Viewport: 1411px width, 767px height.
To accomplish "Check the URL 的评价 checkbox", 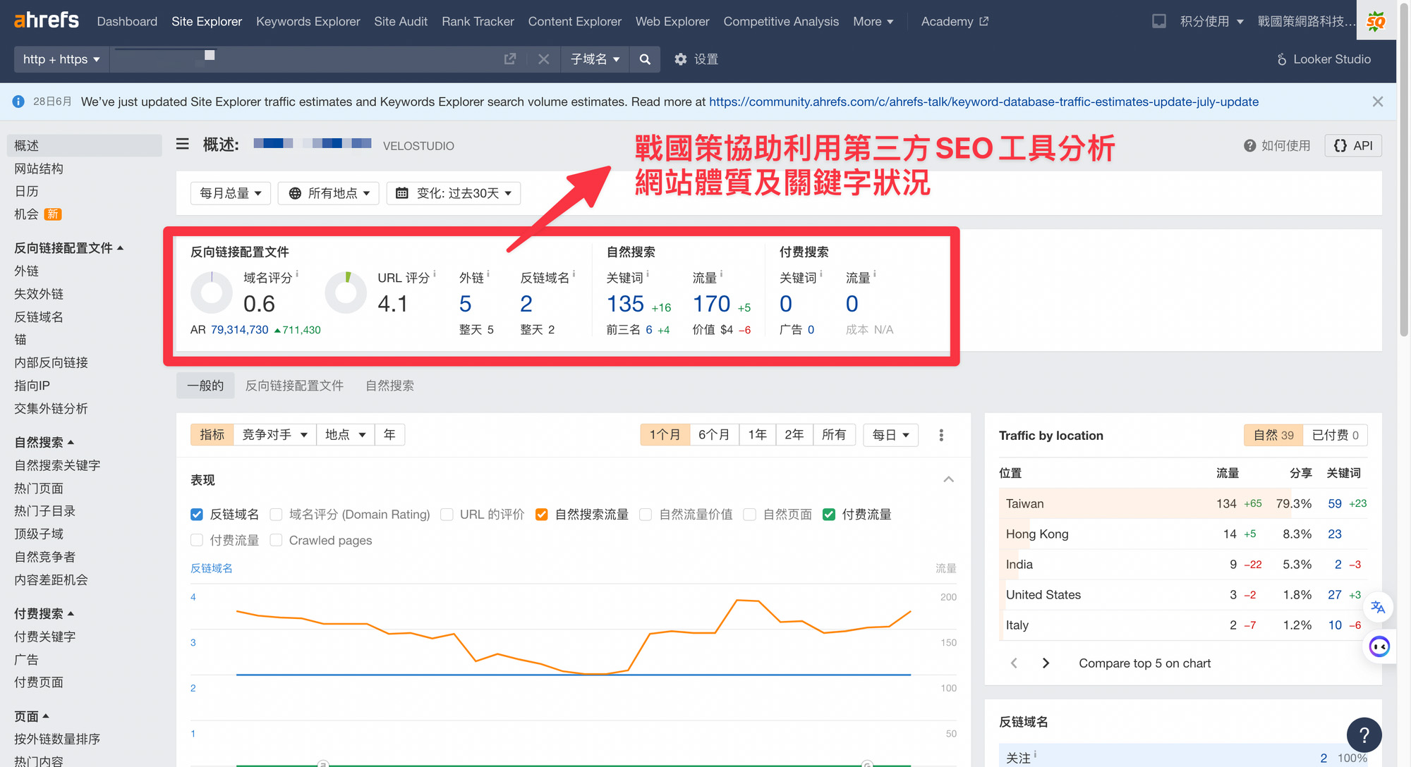I will coord(447,515).
